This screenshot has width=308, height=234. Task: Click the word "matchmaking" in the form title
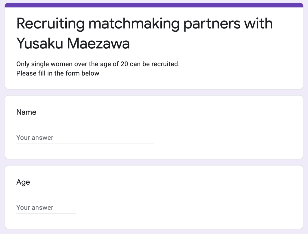tap(134, 24)
